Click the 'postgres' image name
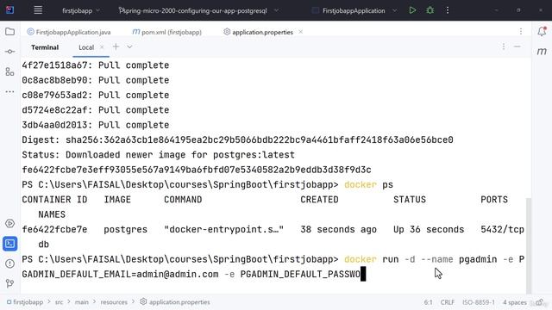552x310 pixels. pyautogui.click(x=126, y=230)
